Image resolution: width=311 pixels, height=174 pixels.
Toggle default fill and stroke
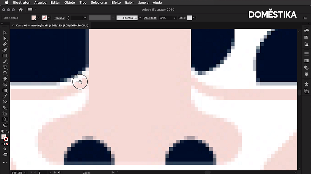[x=3, y=131]
